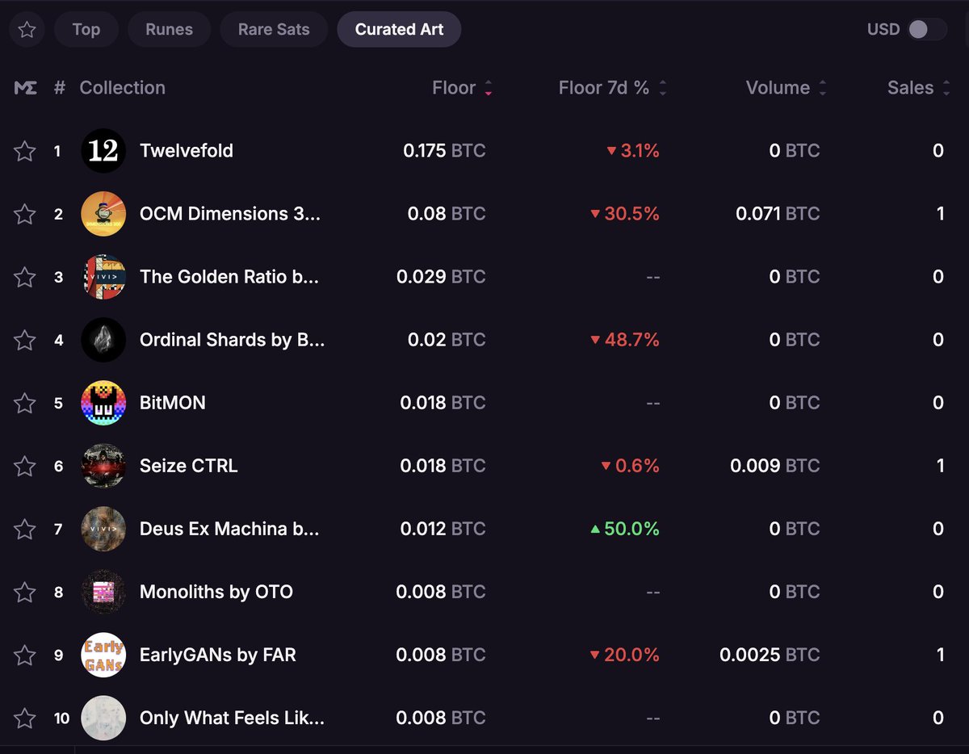969x754 pixels.
Task: Switch to the Runes tab
Action: 169,29
